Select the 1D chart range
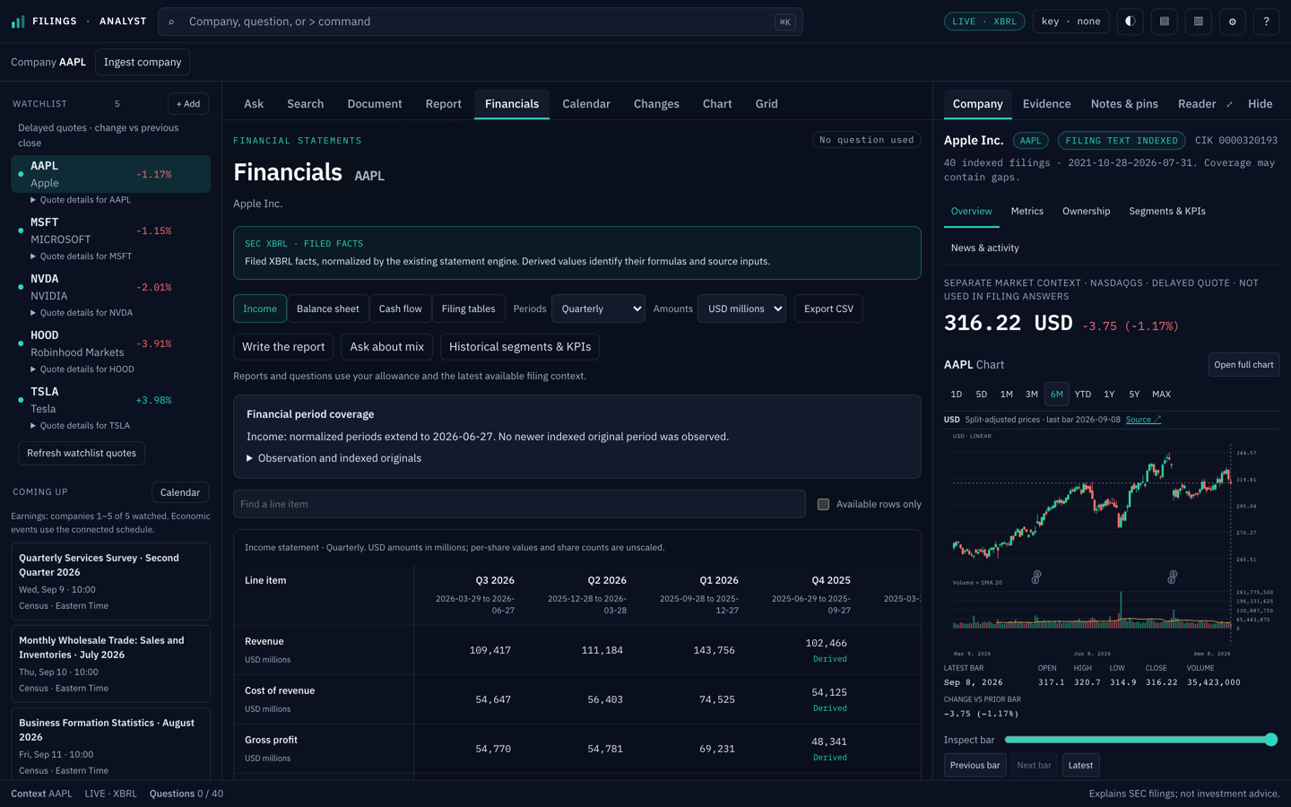The width and height of the screenshot is (1291, 807). [x=957, y=395]
